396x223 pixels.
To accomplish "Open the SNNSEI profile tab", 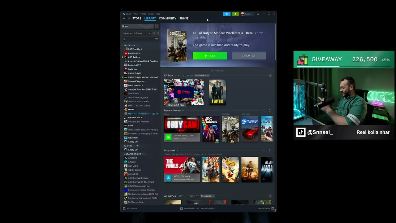I will pyautogui.click(x=184, y=18).
